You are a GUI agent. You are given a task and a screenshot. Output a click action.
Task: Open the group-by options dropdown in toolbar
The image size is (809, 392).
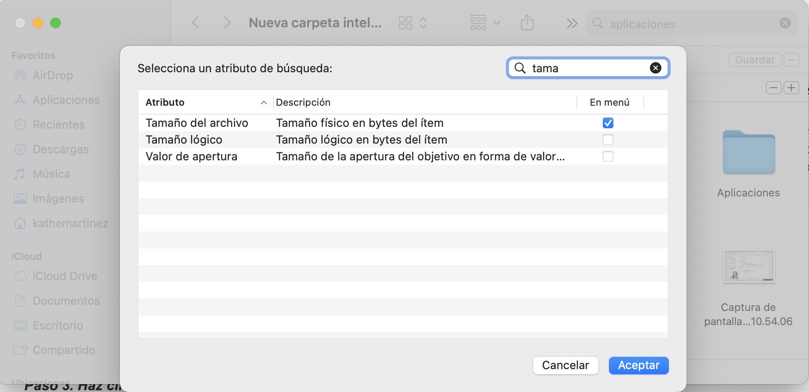click(x=485, y=22)
